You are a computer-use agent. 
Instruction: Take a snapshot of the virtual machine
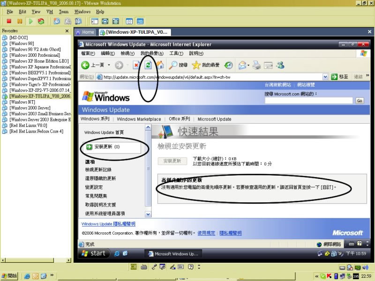(57, 21)
